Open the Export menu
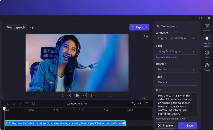 coord(139,27)
